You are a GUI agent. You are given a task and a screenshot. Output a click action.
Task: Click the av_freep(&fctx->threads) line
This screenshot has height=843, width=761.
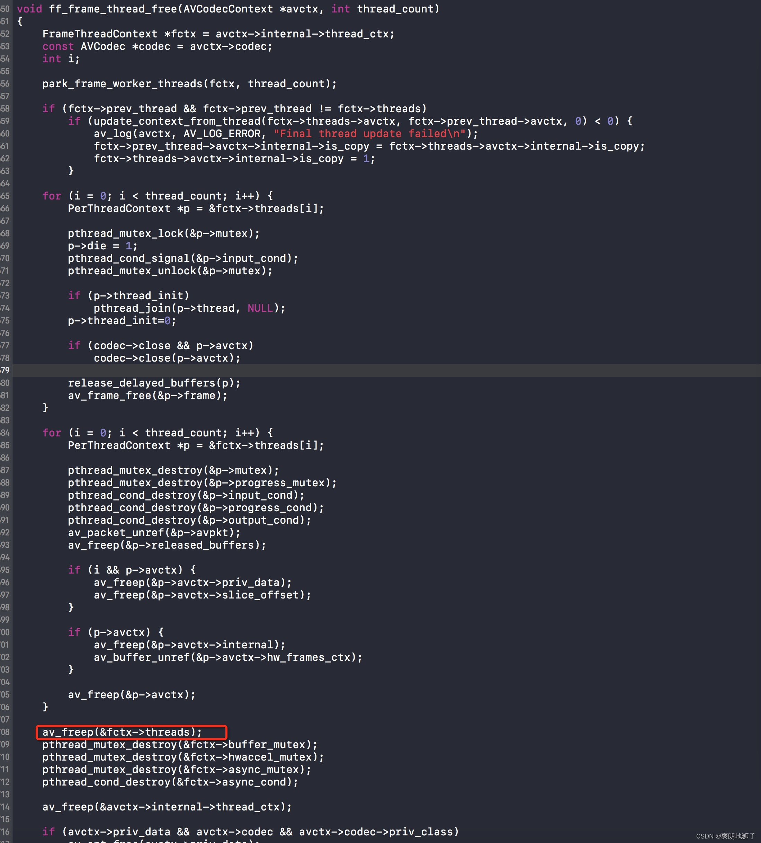122,732
